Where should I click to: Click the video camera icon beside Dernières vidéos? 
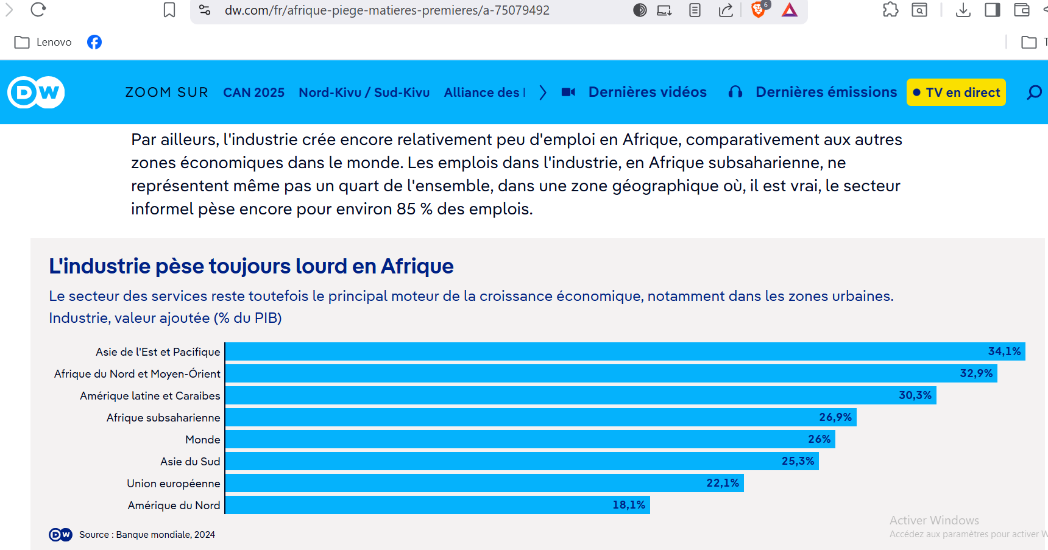pos(568,92)
